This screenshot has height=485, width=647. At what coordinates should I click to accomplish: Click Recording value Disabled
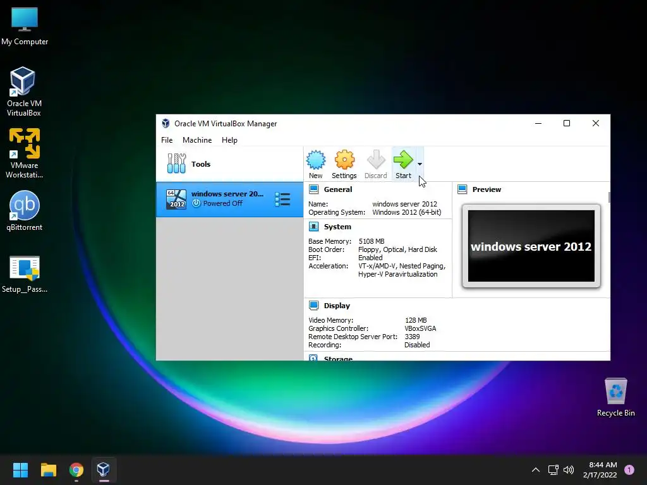click(x=417, y=345)
